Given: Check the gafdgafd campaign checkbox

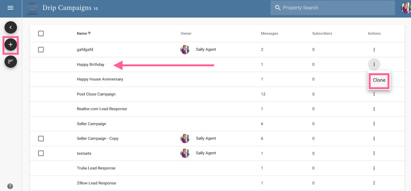Looking at the screenshot, I should click(41, 50).
